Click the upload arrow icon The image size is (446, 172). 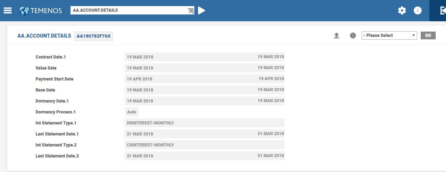pos(336,35)
